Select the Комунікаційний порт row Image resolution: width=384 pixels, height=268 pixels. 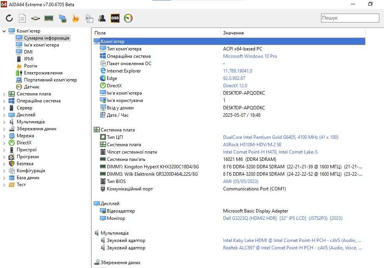(229, 189)
